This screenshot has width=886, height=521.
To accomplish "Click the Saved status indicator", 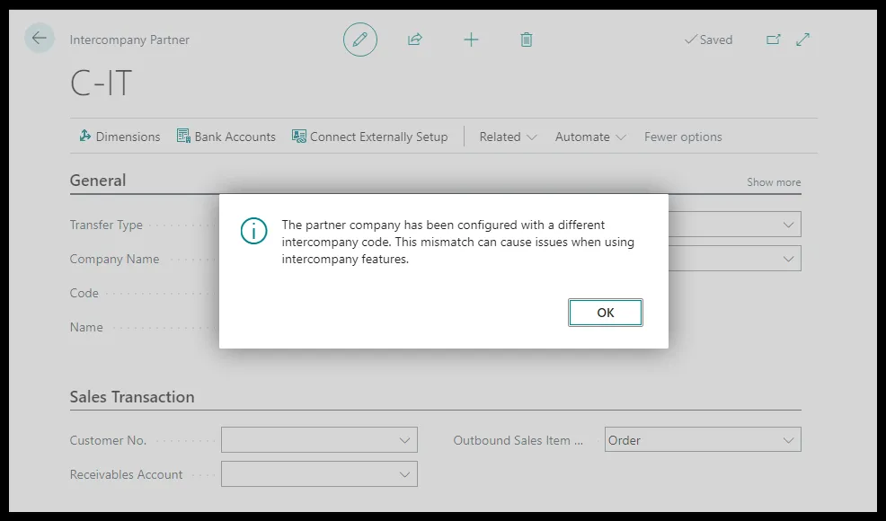I will [708, 40].
